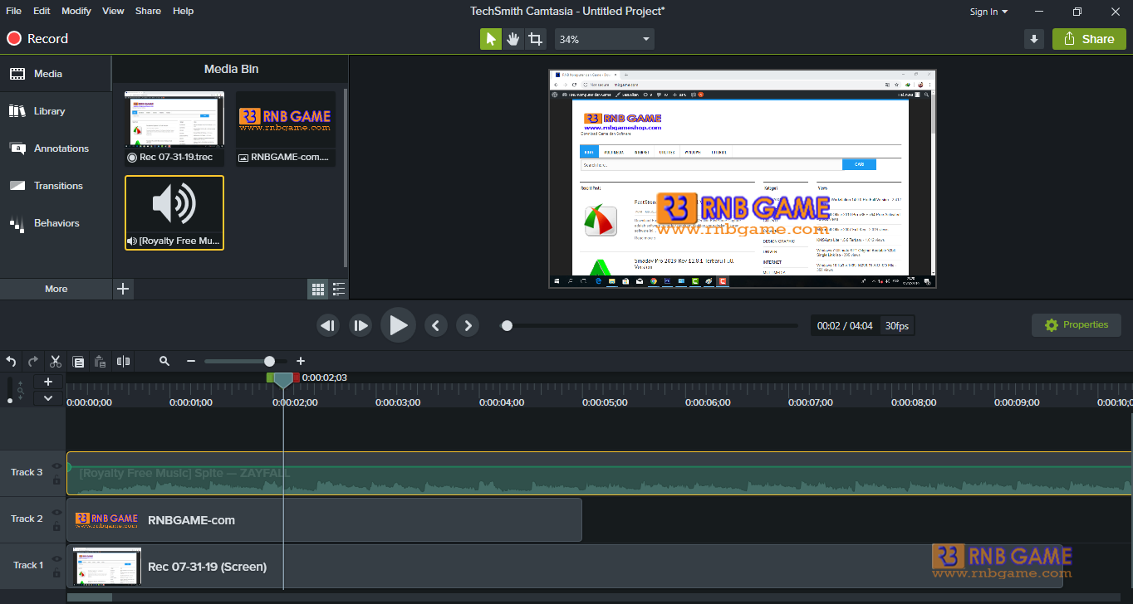Screen dimensions: 1133x604
Task: Expand the track options chevron below add track
Action: click(x=48, y=398)
